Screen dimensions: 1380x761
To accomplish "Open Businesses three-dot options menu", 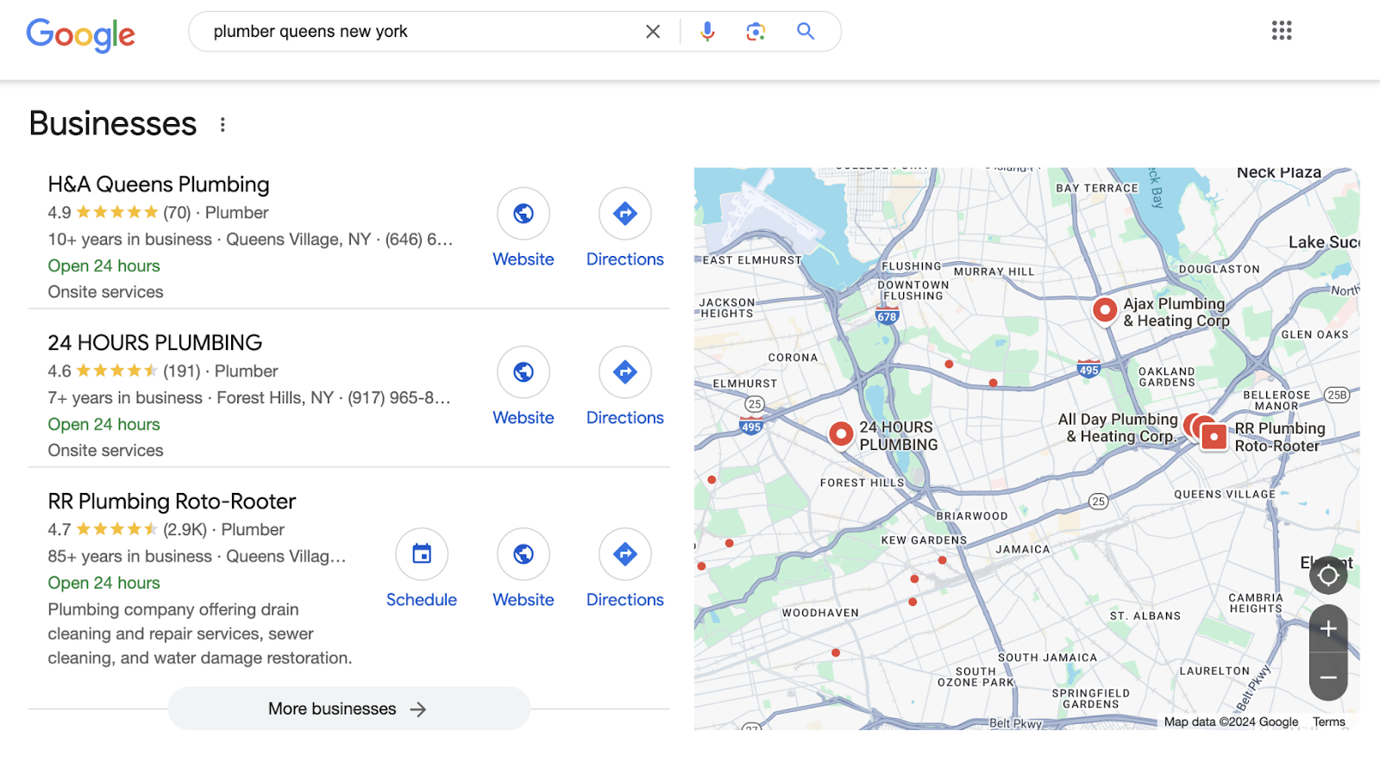I will pos(223,125).
